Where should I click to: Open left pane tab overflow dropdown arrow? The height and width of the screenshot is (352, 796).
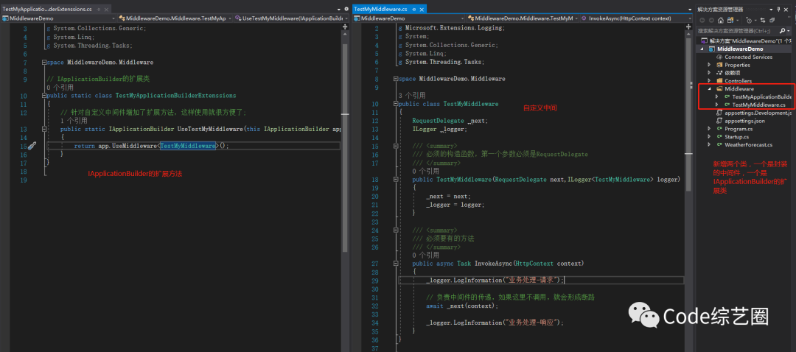coord(339,10)
